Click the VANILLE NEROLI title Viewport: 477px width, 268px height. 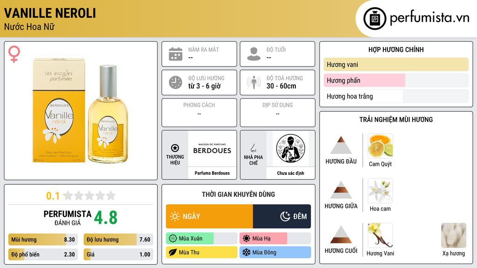tap(50, 13)
